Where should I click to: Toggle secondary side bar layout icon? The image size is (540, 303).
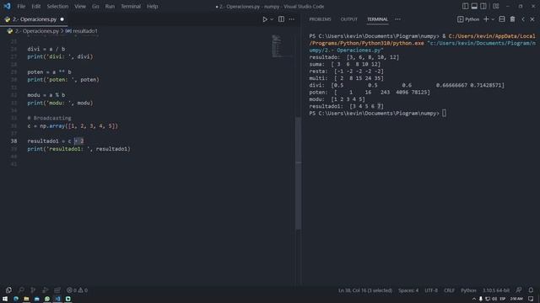483,6
